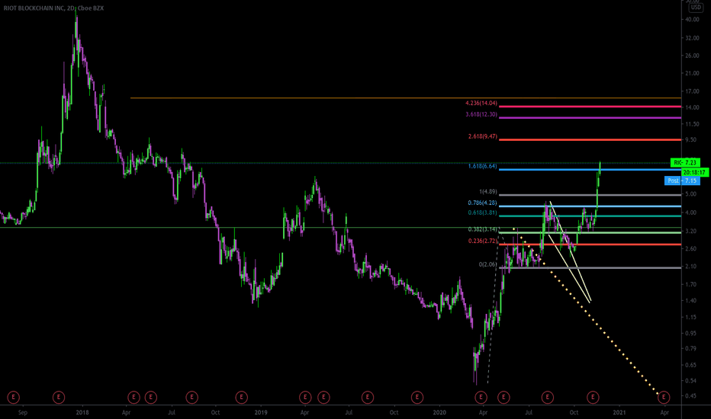Select the 3.618(12.30) Fibonacci level label
The height and width of the screenshot is (419, 711).
pos(481,114)
